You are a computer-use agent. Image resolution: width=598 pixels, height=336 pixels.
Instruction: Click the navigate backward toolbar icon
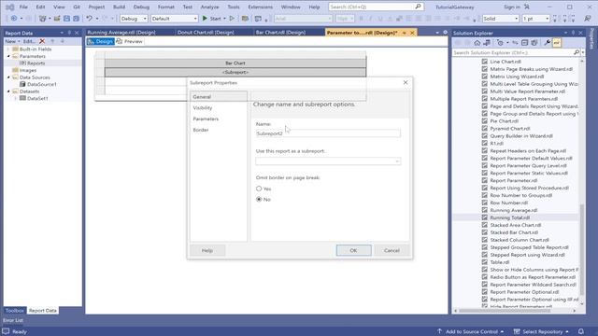pos(14,19)
